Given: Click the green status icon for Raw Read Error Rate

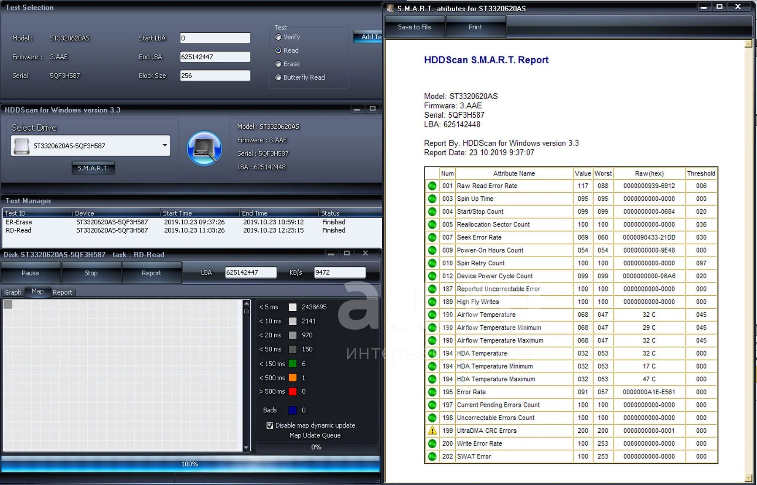Looking at the screenshot, I should [432, 186].
